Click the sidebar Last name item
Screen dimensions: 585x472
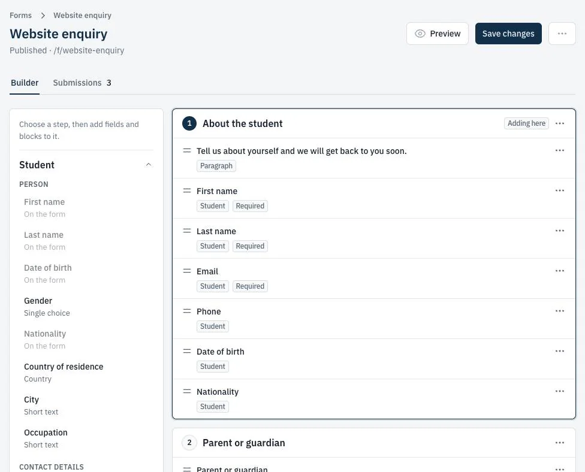[x=86, y=241]
